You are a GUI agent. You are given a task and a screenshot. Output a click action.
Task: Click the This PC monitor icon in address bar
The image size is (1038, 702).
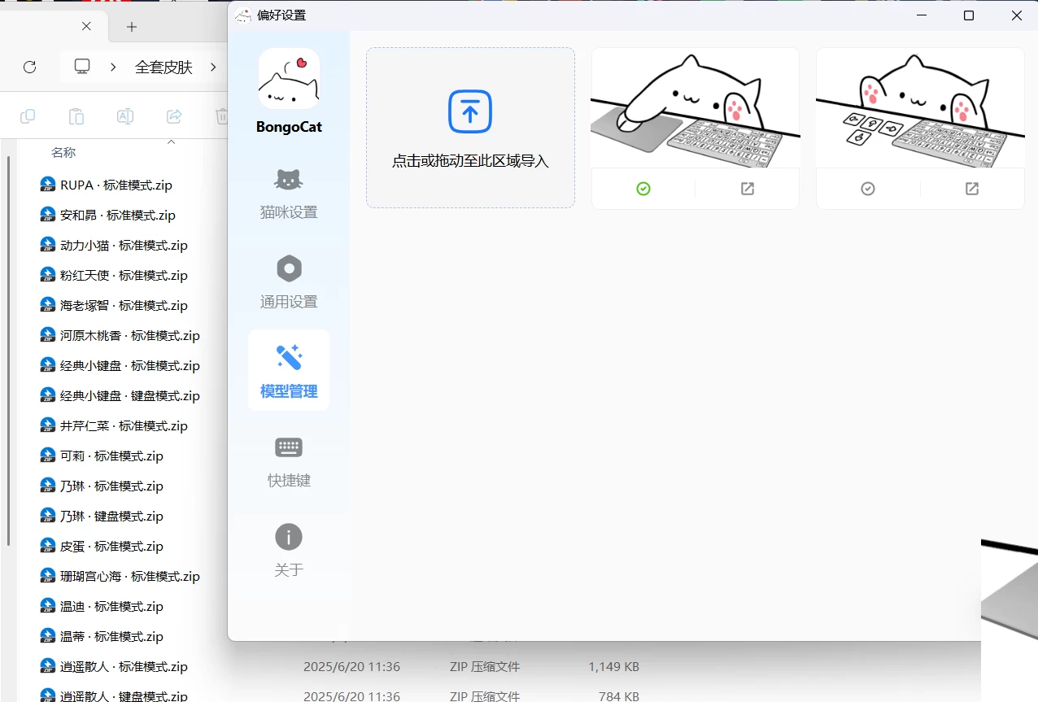click(x=82, y=67)
